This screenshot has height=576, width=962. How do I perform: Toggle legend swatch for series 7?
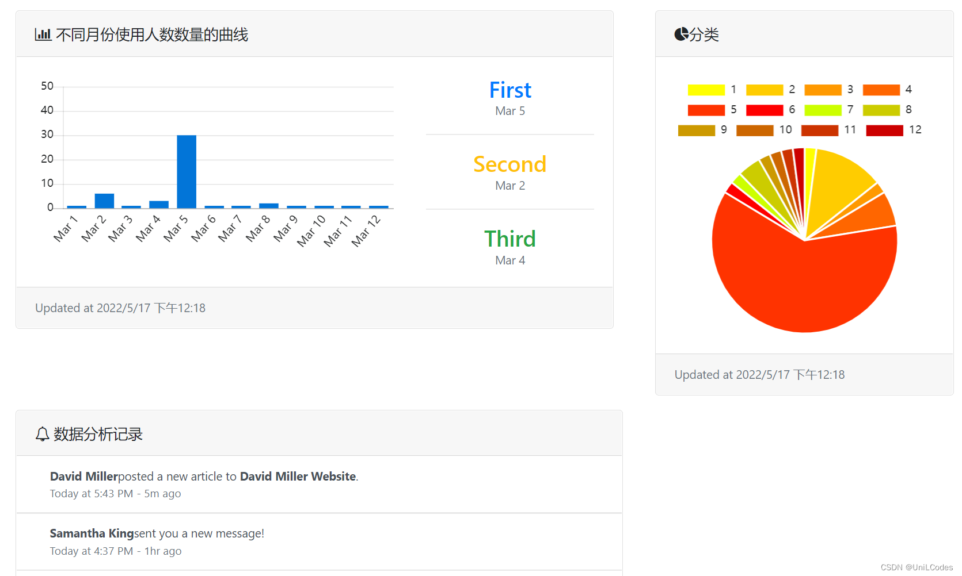(823, 110)
